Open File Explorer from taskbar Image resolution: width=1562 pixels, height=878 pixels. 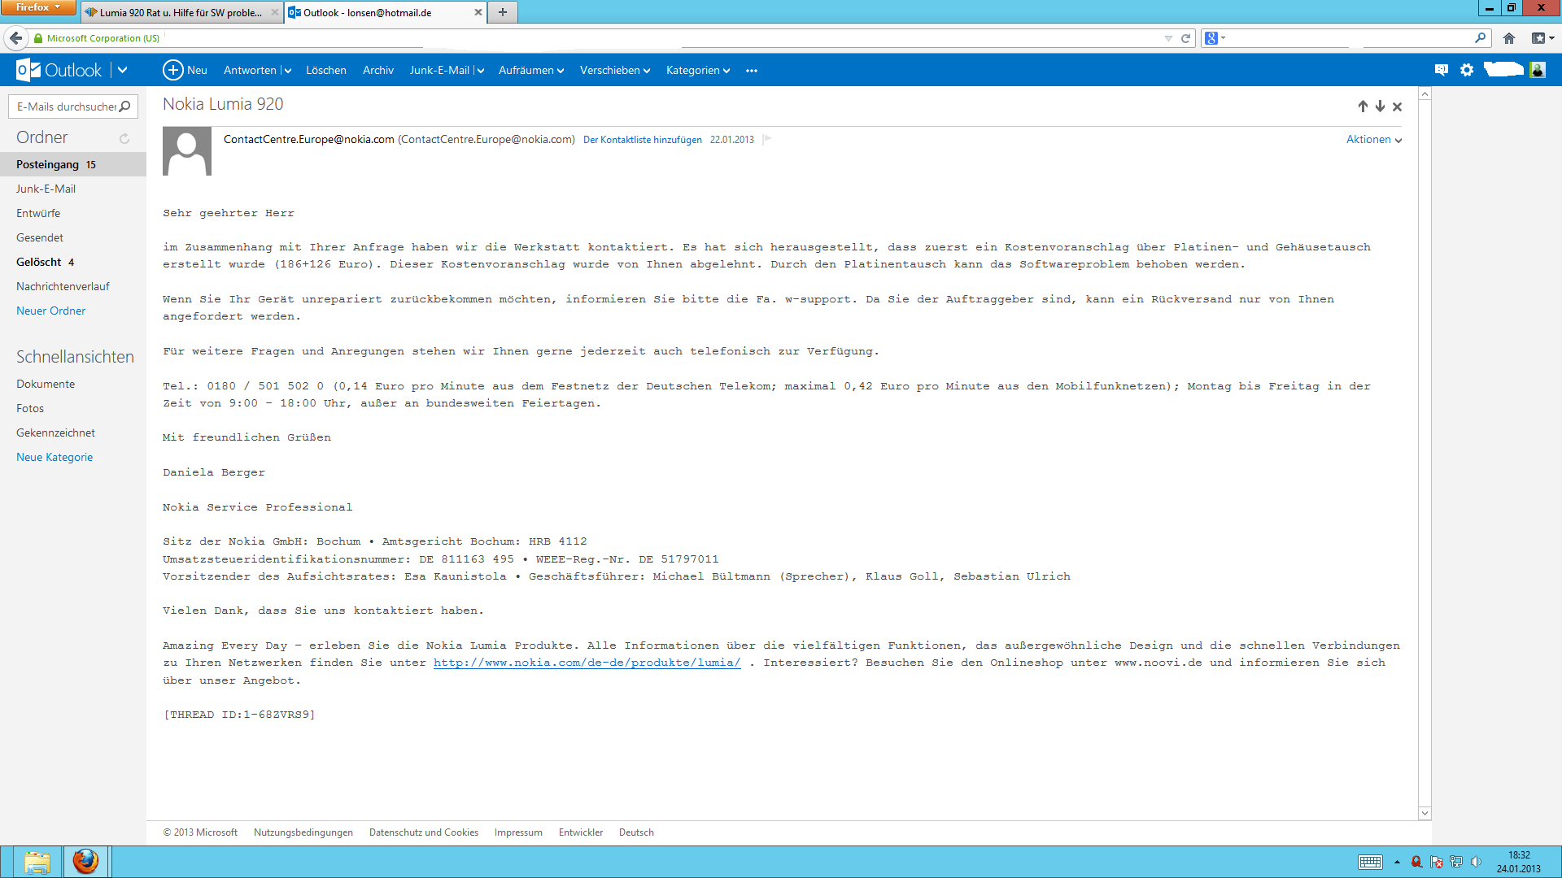coord(37,862)
